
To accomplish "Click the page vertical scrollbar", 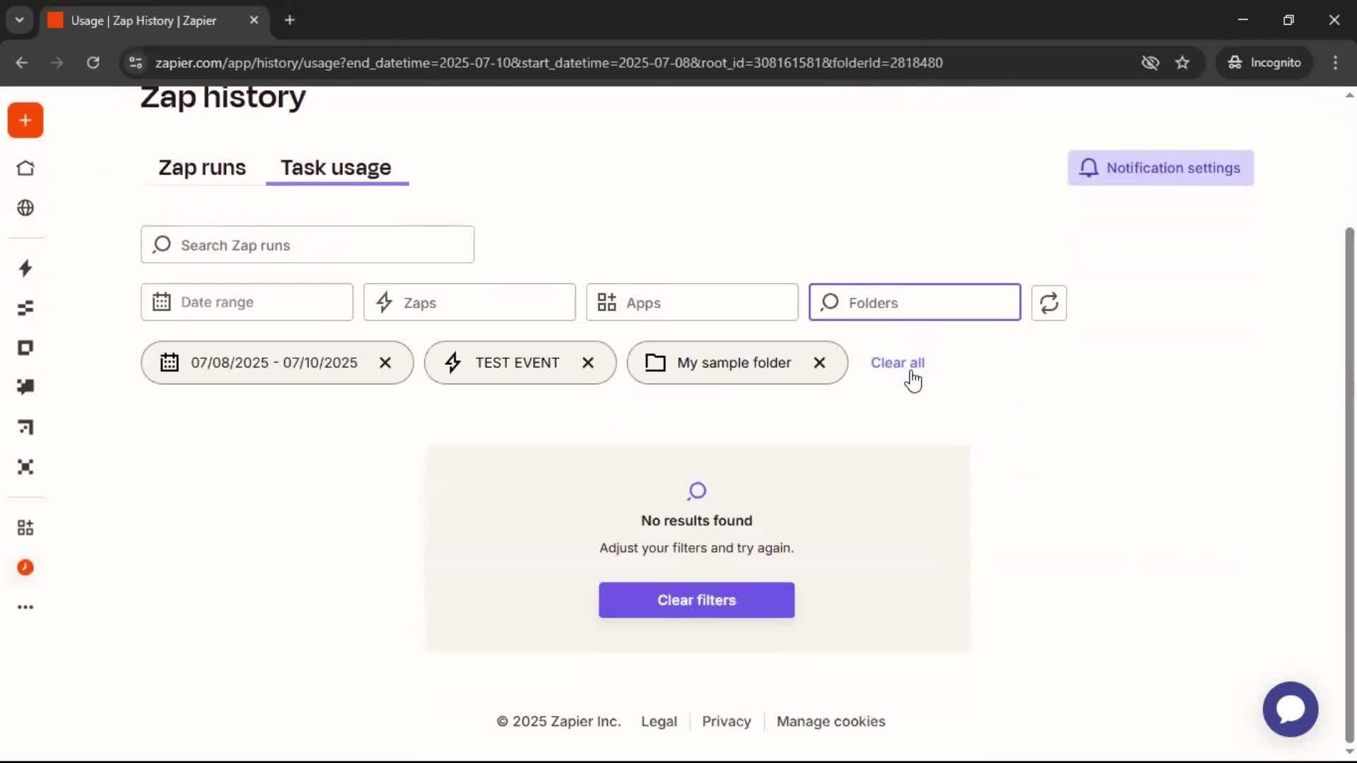I will (x=1349, y=484).
